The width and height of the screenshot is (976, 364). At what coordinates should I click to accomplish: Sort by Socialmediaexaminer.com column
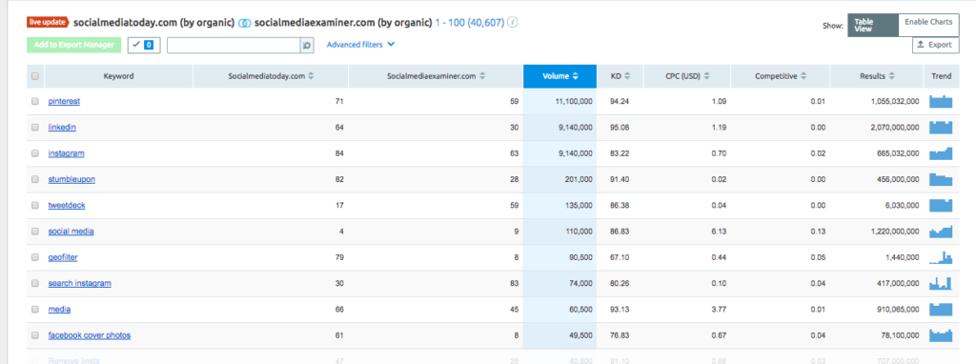coord(436,76)
